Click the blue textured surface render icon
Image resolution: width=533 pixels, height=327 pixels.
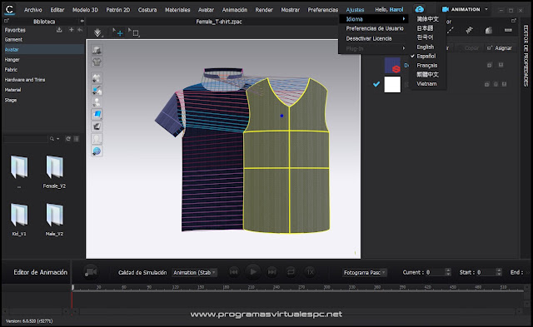coord(97,115)
